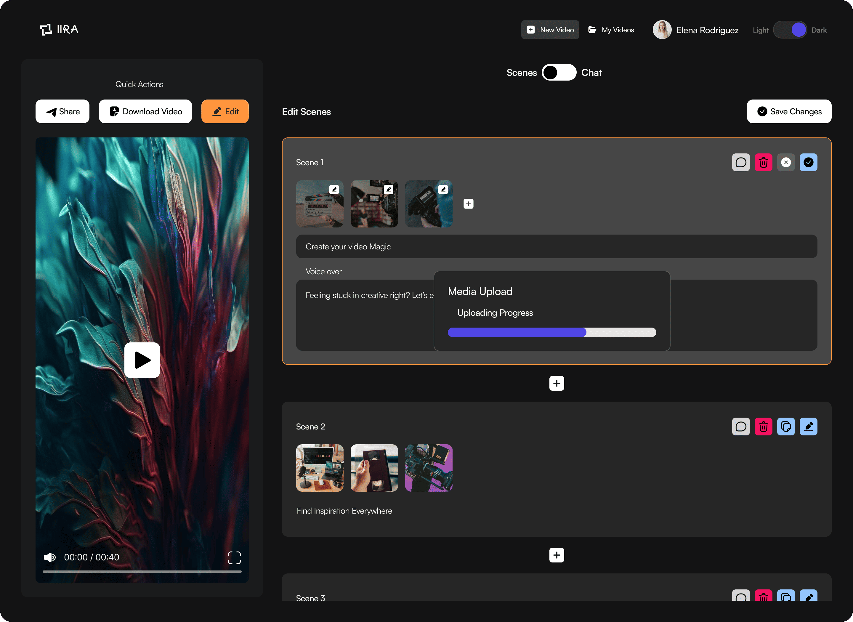
Task: Mute the video with speaker icon
Action: click(x=50, y=557)
